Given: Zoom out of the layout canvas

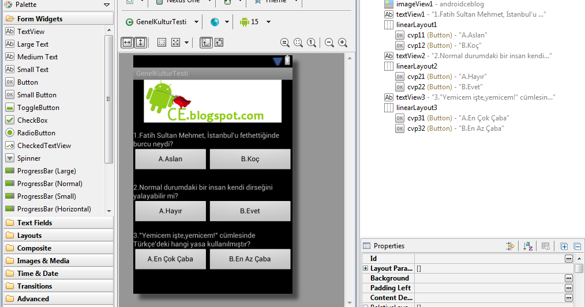Looking at the screenshot, I should [x=329, y=43].
